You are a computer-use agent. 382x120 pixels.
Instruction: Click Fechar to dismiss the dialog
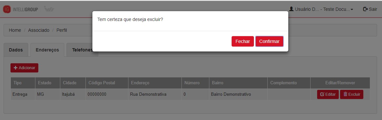click(243, 41)
